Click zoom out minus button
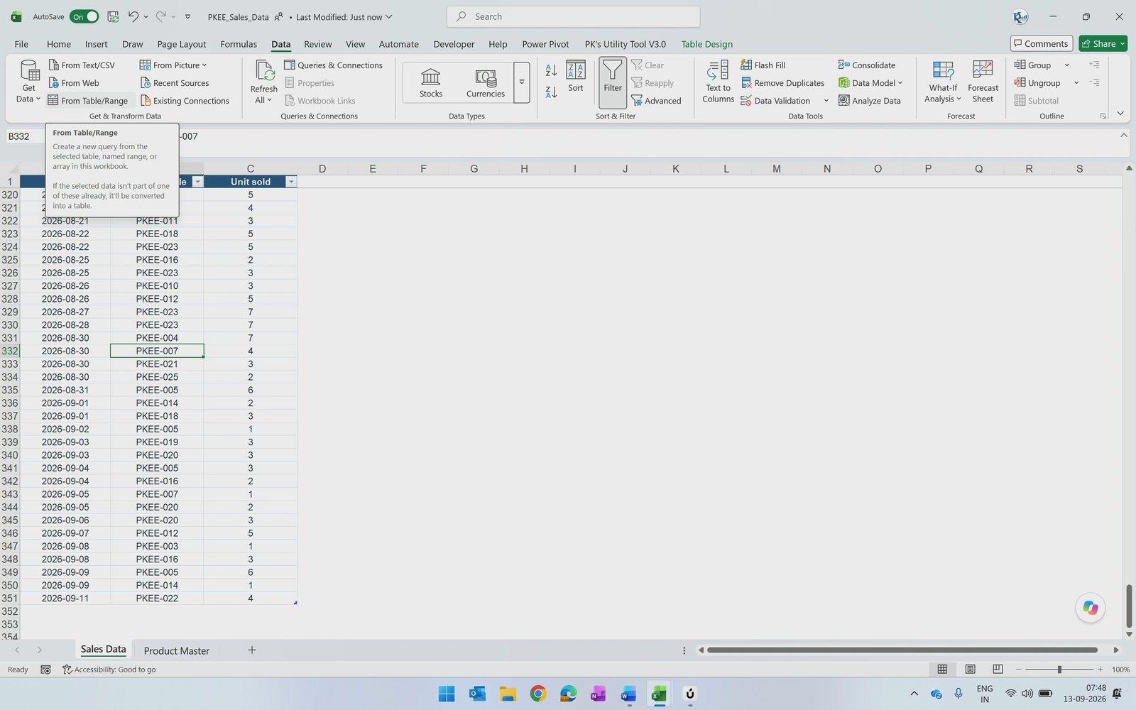The image size is (1136, 710). pos(1019,670)
